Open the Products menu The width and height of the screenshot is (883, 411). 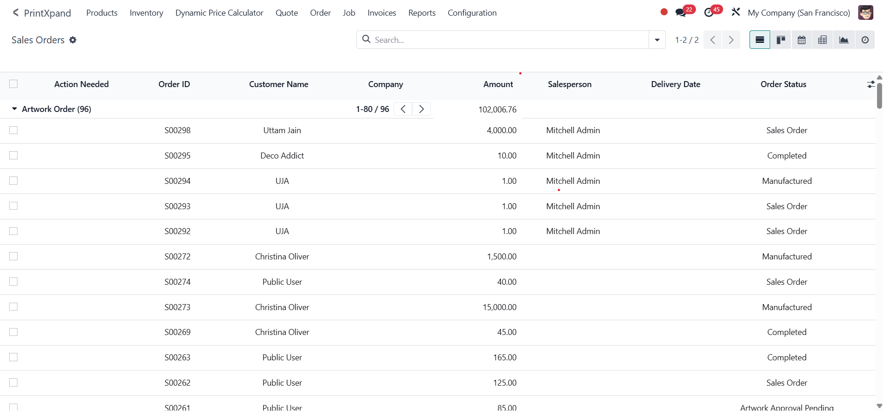pos(102,13)
